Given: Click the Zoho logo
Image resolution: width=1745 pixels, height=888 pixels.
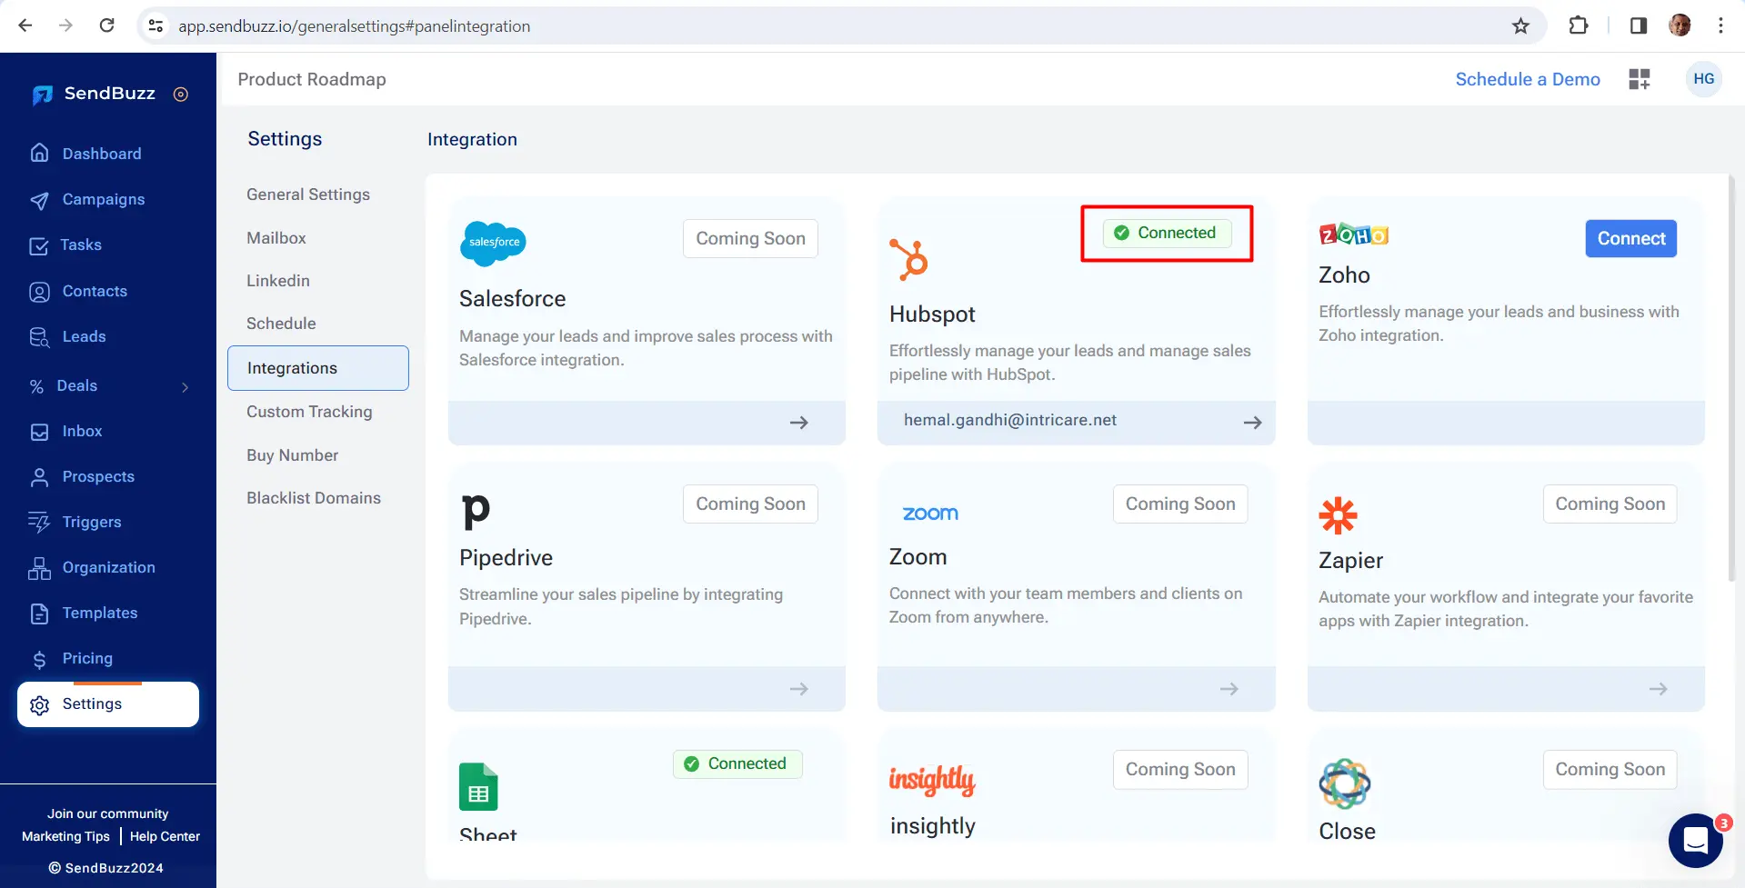Looking at the screenshot, I should (1353, 234).
